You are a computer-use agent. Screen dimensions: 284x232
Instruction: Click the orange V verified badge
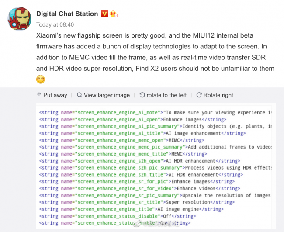[x=105, y=14]
